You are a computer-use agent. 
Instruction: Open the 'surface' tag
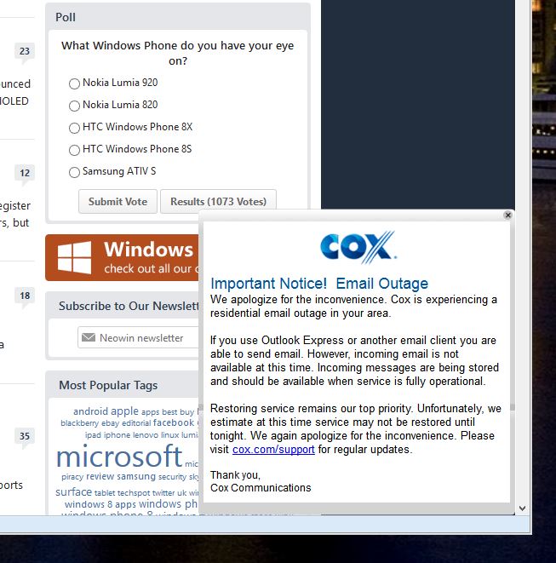[x=74, y=492]
